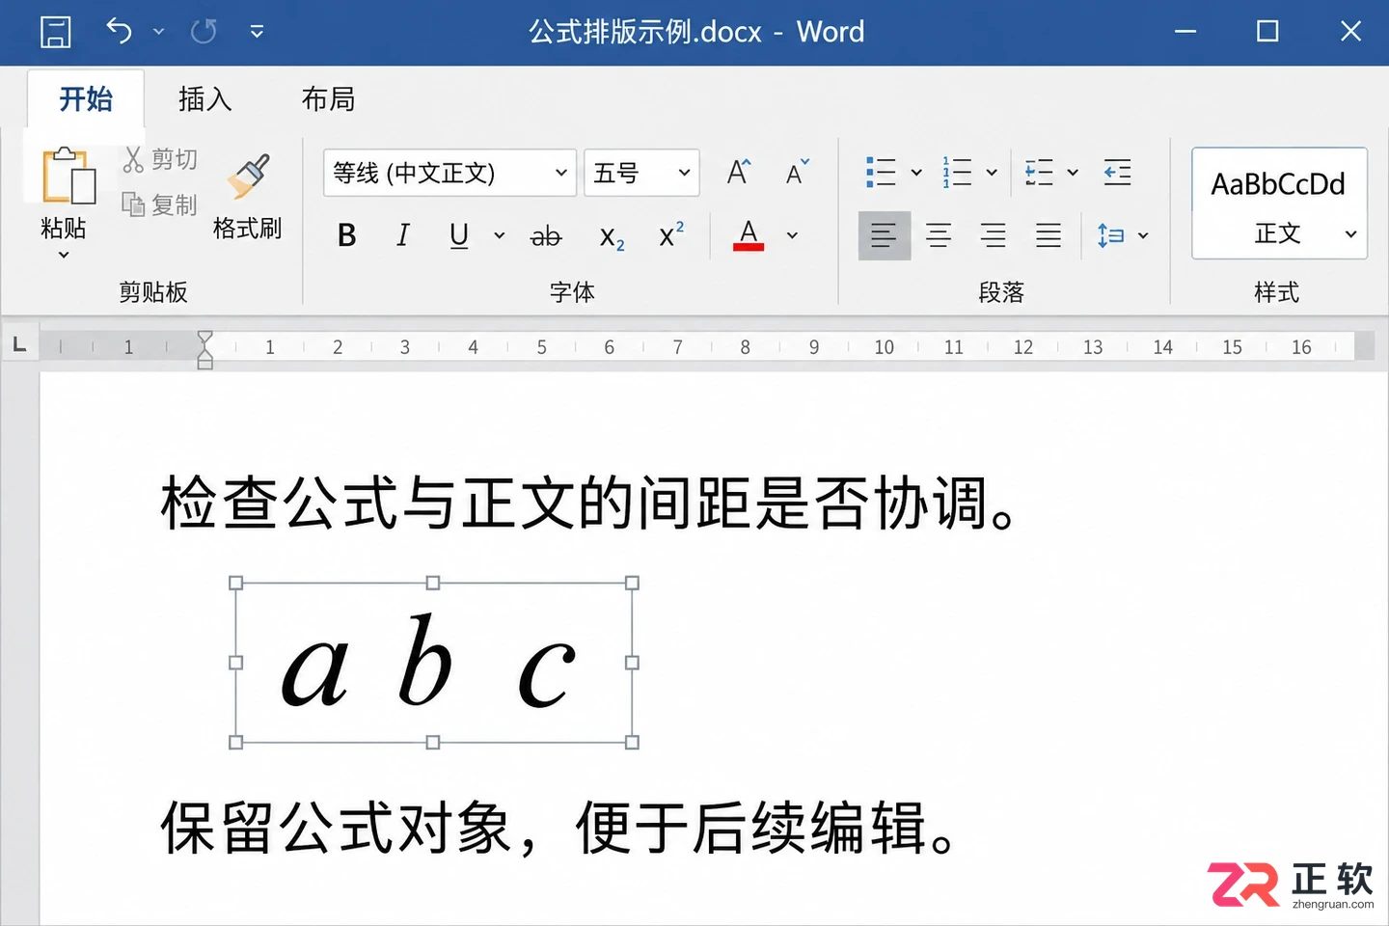Expand the styles gallery arrow
Viewport: 1389px width, 926px height.
1351,233
